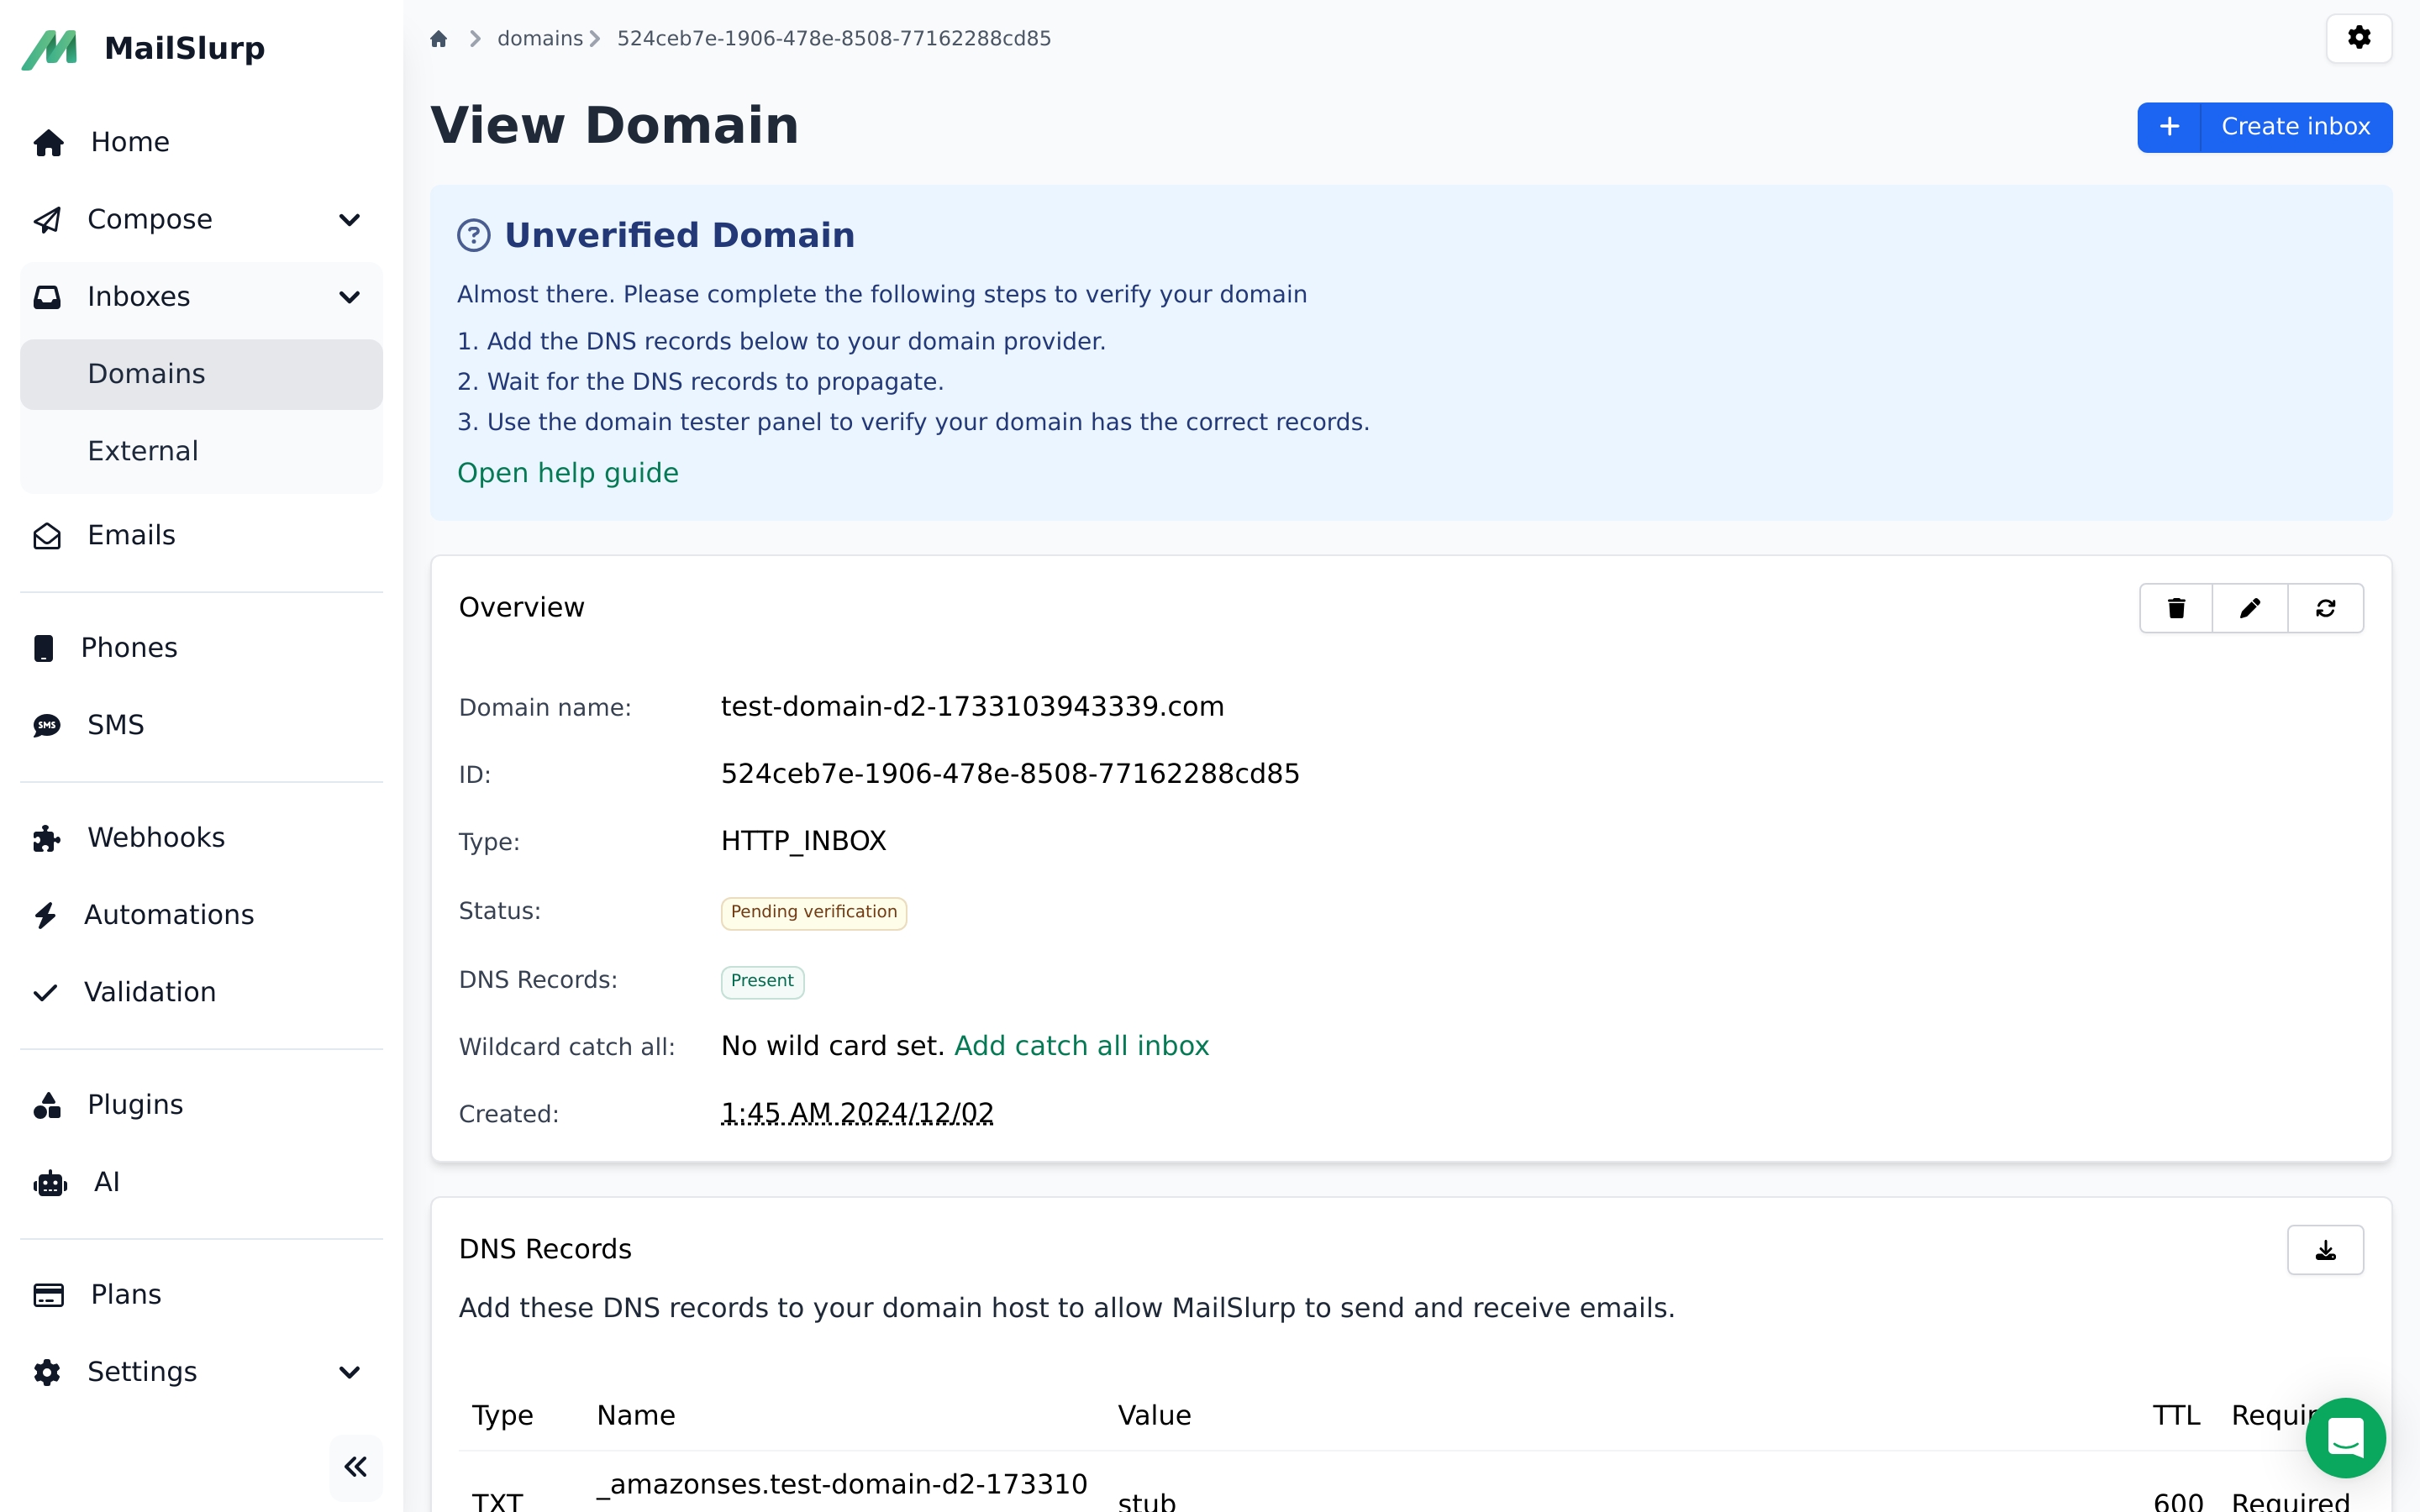Screen dimensions: 2420x1512
Task: Expand the Settings menu chevron
Action: click(349, 1372)
